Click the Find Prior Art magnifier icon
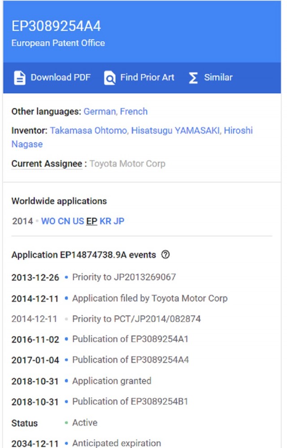The image size is (287, 448). pyautogui.click(x=110, y=78)
